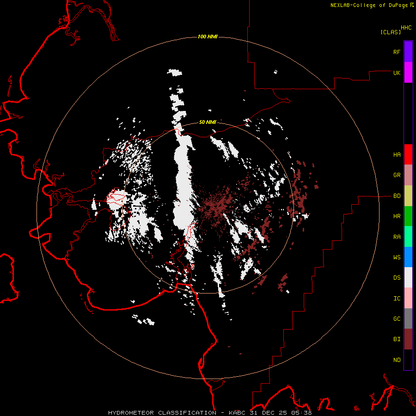Click the DS legend label
The image size is (416, 416).
point(397,277)
